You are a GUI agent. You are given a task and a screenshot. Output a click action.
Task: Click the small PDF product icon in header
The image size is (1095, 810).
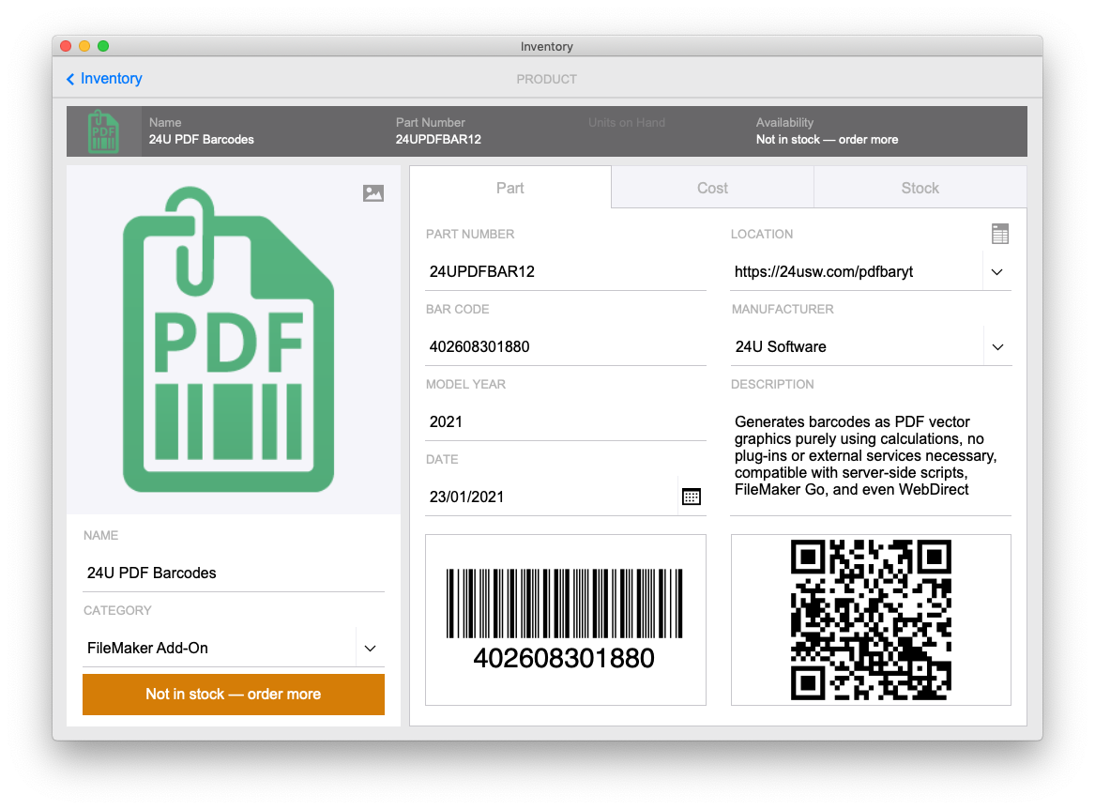click(x=103, y=131)
